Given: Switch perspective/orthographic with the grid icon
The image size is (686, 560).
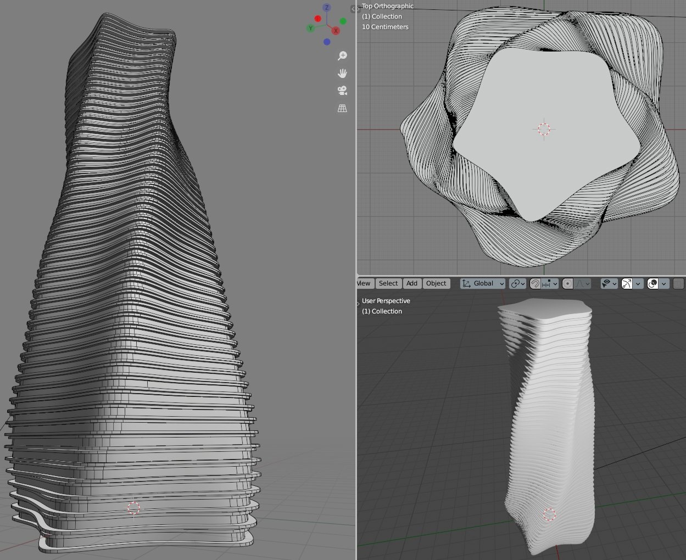Looking at the screenshot, I should (x=342, y=108).
